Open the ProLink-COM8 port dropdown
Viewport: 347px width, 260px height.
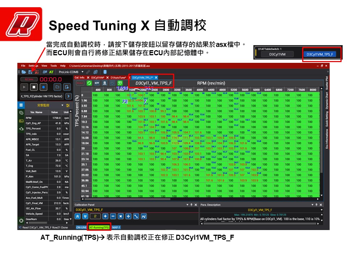(82, 72)
